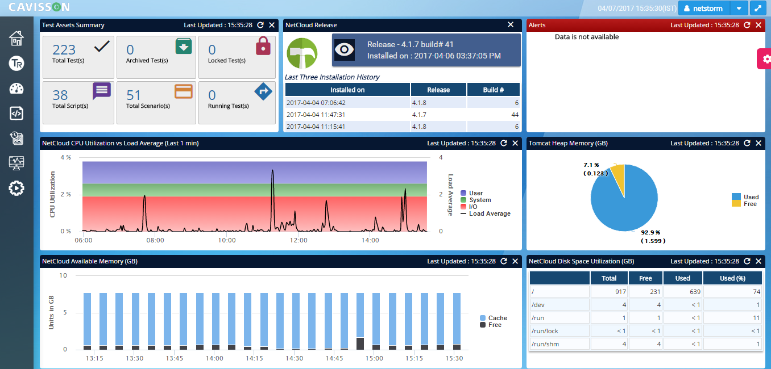Select the 2017-04-04 11:47:31 installation row
This screenshot has height=369, width=771.
(403, 115)
